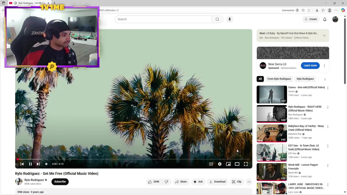Like the video with thumbs up
This screenshot has height=195, width=347.
(154, 182)
